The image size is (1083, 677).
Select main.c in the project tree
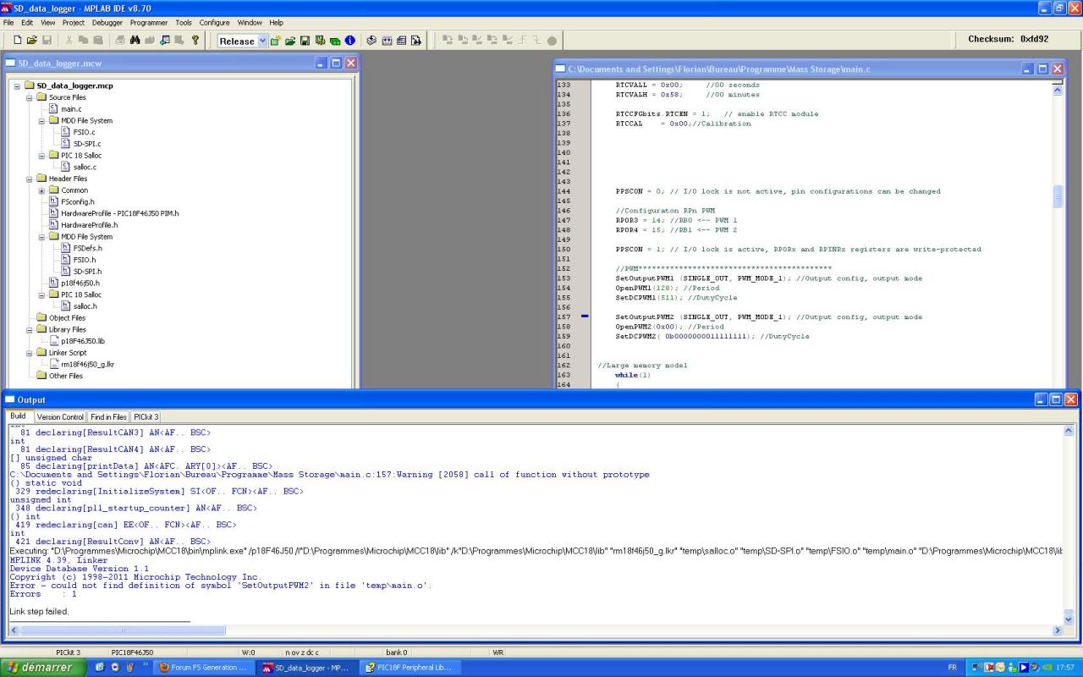(71, 109)
